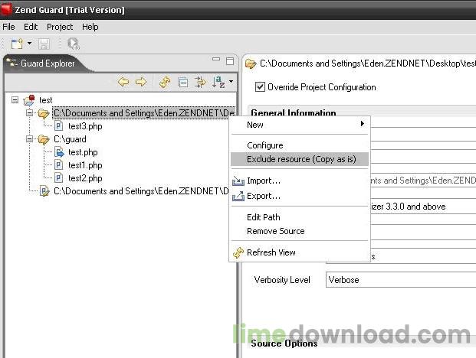Select the test.php file

[x=83, y=152]
